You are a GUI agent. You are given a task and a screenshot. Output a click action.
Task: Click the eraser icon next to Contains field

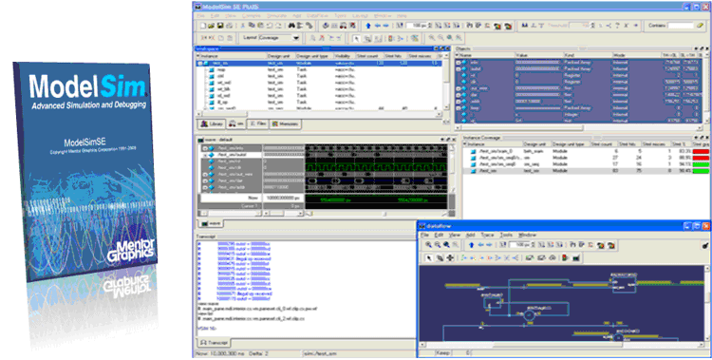[702, 26]
